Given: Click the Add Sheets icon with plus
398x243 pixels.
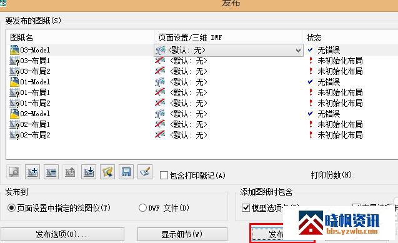Looking at the screenshot, I should [32, 172].
